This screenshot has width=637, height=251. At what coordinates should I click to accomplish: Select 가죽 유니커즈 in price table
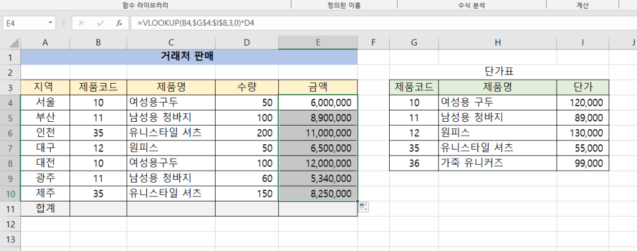(498, 163)
